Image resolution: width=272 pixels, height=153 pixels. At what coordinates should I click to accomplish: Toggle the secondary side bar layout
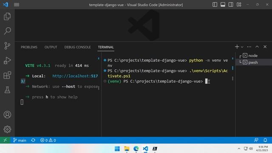231,5
